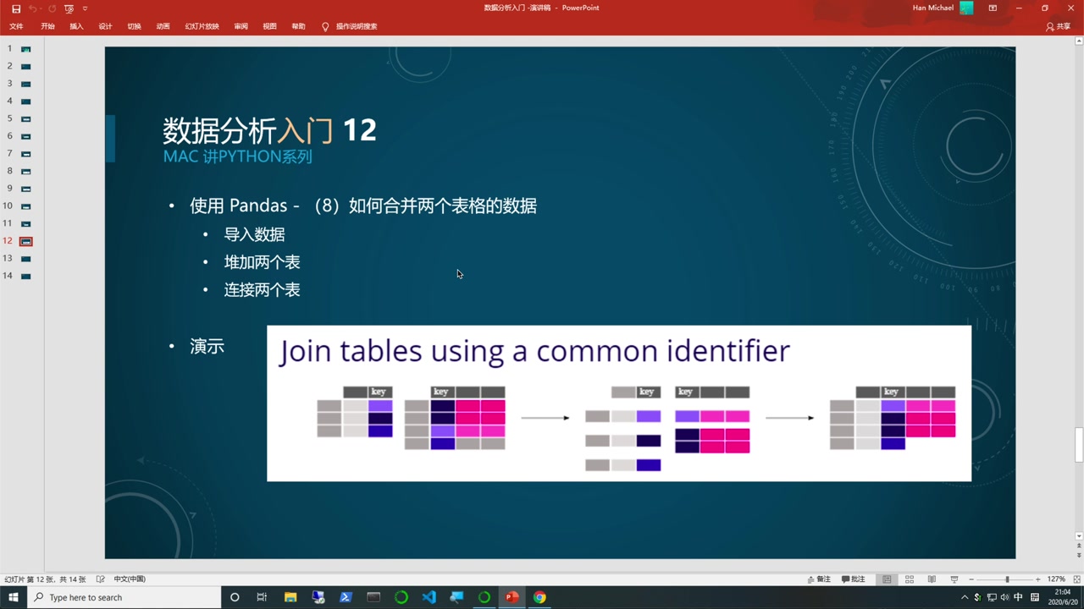This screenshot has width=1084, height=609.
Task: Open Visual Studio Code from taskbar
Action: pyautogui.click(x=429, y=597)
